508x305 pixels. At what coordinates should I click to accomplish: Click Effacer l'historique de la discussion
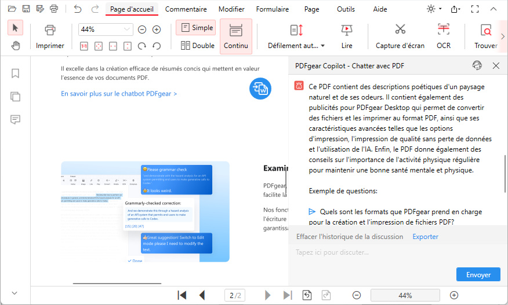point(350,237)
